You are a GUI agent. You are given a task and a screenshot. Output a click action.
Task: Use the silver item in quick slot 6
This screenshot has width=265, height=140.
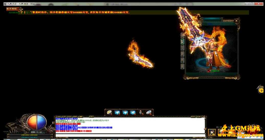coord(149,112)
